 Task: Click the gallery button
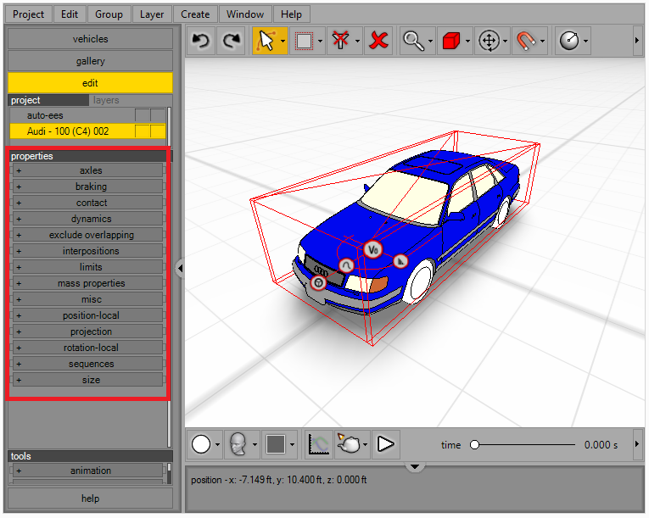click(x=90, y=61)
